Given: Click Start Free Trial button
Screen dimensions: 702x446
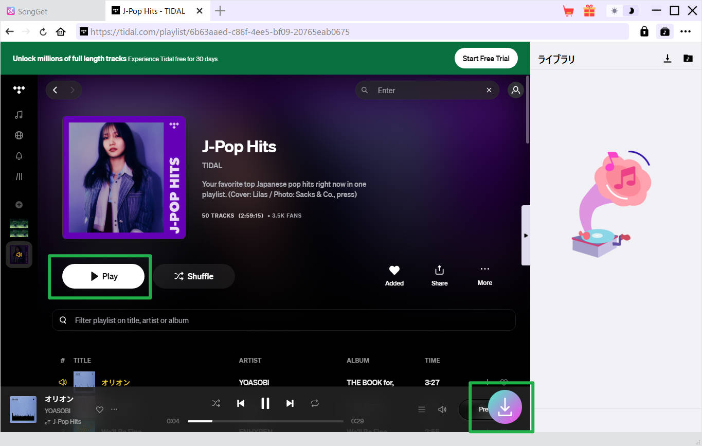Looking at the screenshot, I should tap(486, 59).
